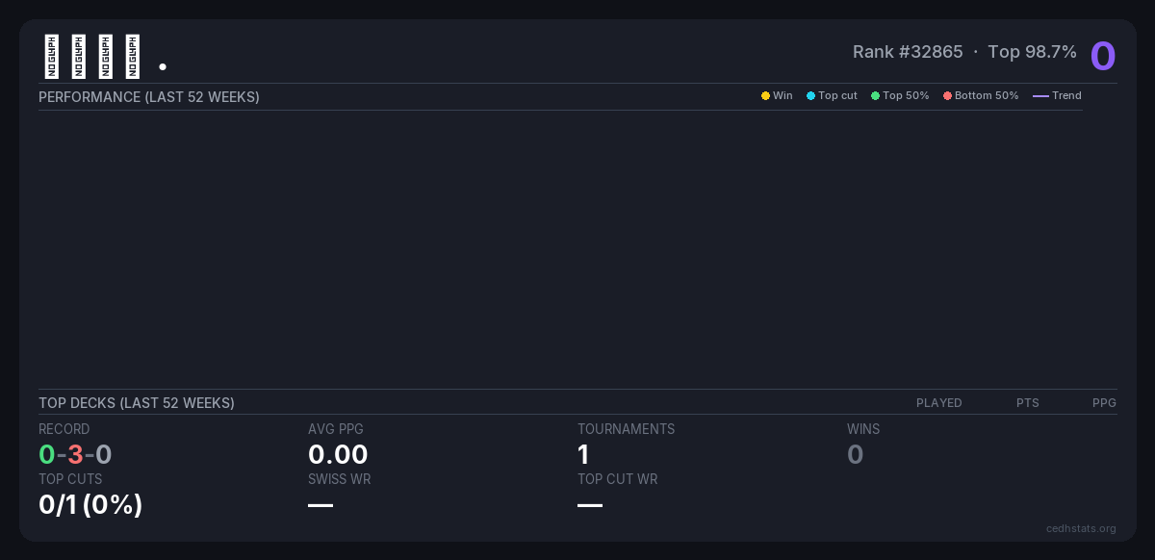Screen dimensions: 1155x560
Task: Click the cyan Top cut legend dot
Action: pyautogui.click(x=810, y=96)
